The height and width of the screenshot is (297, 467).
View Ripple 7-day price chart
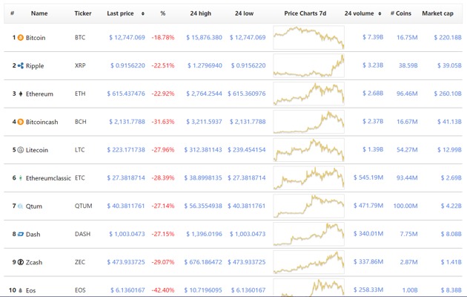[308, 65]
